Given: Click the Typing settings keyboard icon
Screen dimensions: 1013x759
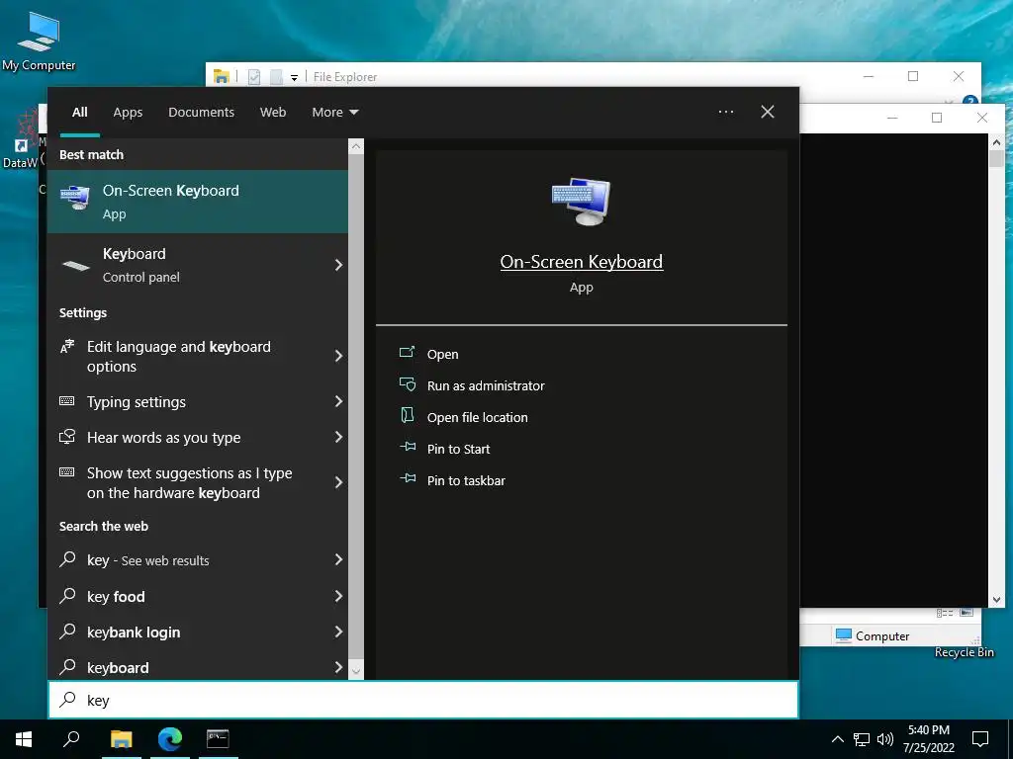Looking at the screenshot, I should click(x=67, y=401).
